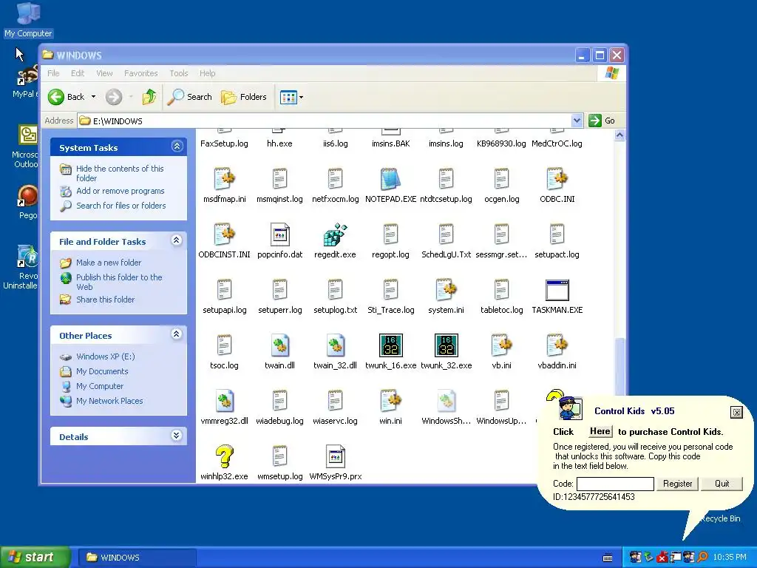Click Make a new folder link

pyautogui.click(x=109, y=263)
